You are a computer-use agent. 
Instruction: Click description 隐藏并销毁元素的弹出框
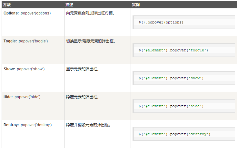tap(88, 125)
